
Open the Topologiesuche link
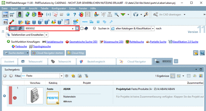click(42, 46)
